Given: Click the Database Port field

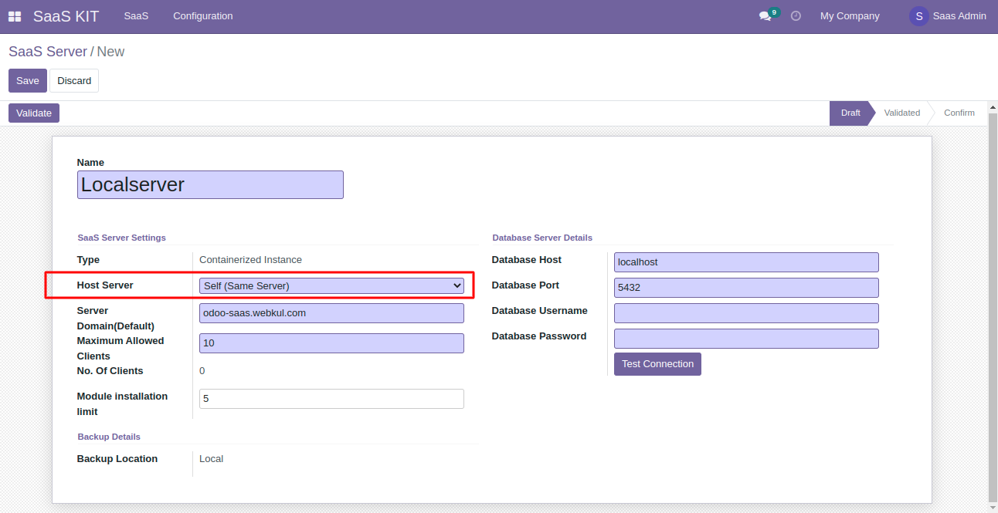Looking at the screenshot, I should click(746, 288).
